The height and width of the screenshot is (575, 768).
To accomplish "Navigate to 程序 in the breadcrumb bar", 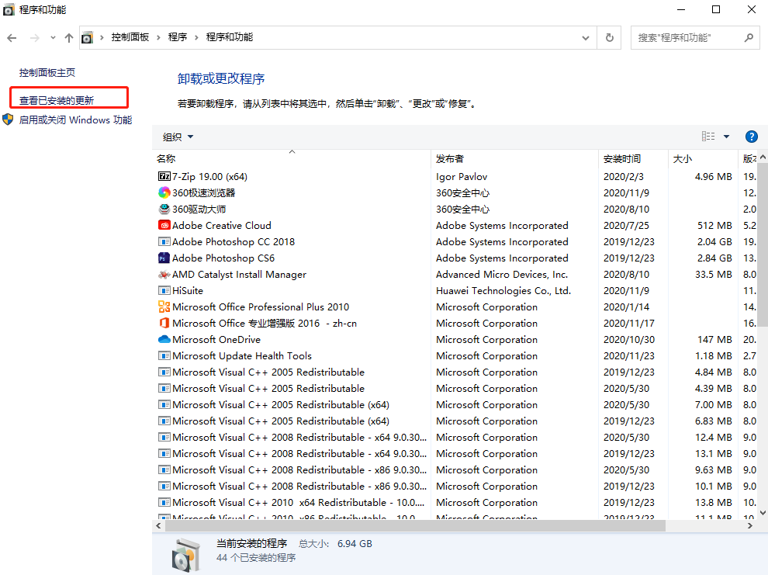I will click(x=176, y=36).
